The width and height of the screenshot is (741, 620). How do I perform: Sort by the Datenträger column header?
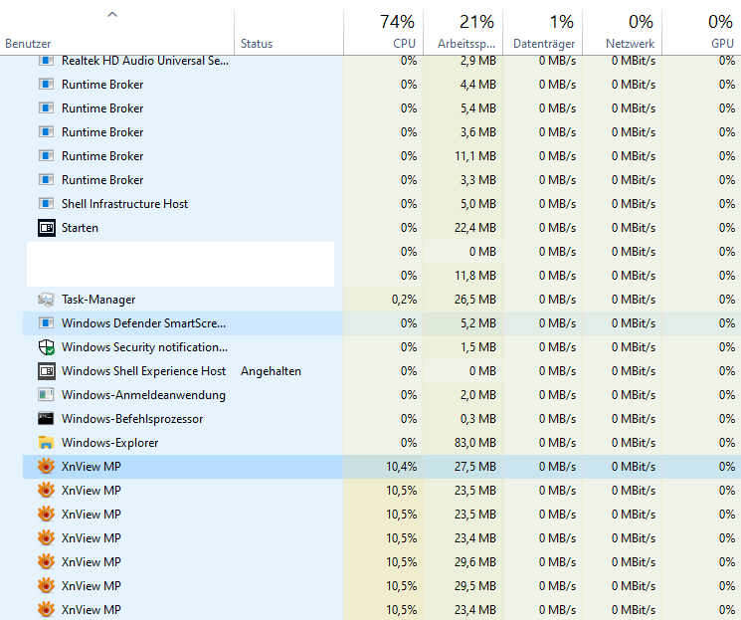[542, 32]
